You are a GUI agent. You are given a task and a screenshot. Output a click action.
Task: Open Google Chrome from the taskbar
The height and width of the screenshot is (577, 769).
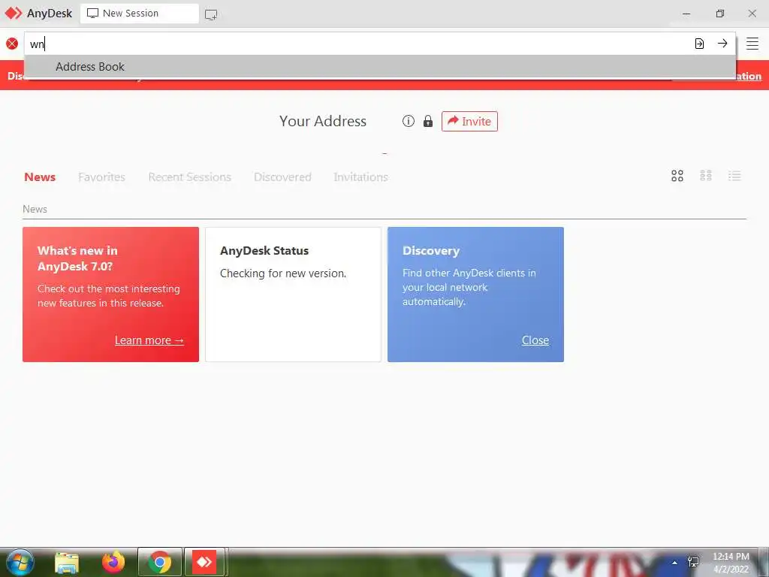click(159, 562)
